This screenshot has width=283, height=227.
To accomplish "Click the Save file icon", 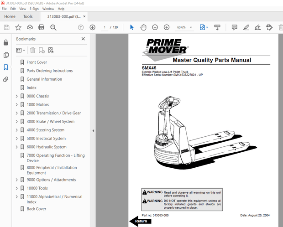I will [x=7, y=27].
